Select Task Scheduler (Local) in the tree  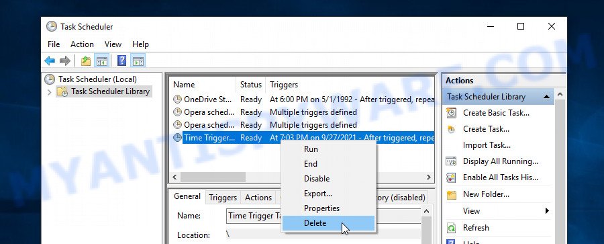pyautogui.click(x=97, y=79)
